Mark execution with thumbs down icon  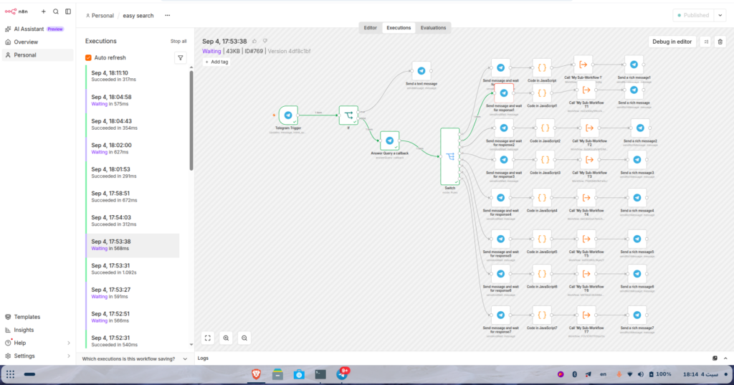coord(265,41)
